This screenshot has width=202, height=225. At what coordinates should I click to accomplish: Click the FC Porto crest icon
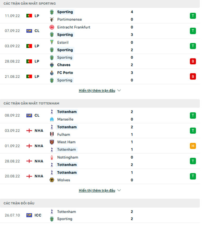52,73
